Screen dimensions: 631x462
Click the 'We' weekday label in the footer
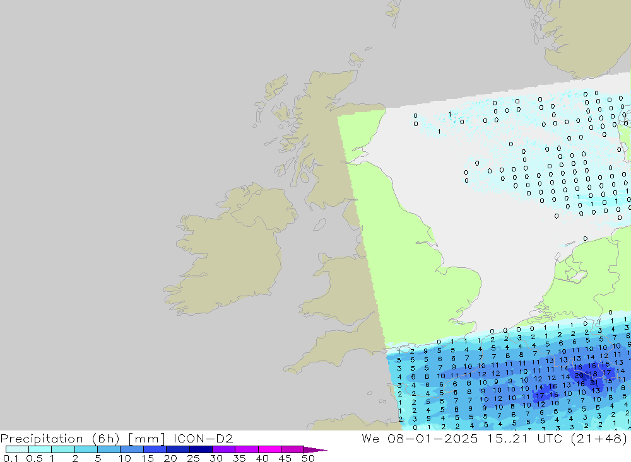370,438
